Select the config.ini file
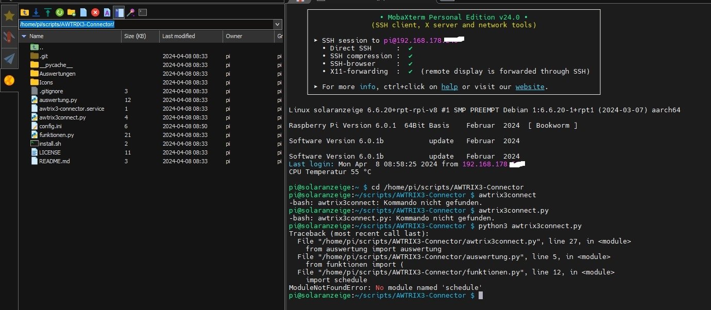 50,126
